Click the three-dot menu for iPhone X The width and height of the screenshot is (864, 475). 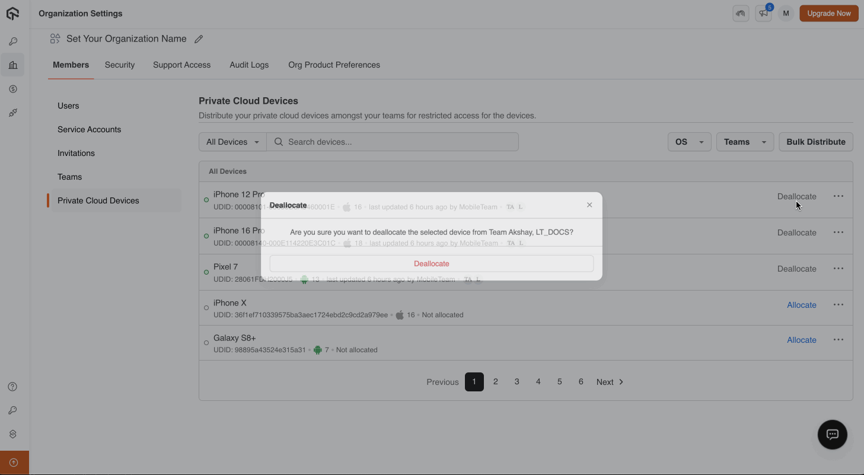tap(838, 305)
